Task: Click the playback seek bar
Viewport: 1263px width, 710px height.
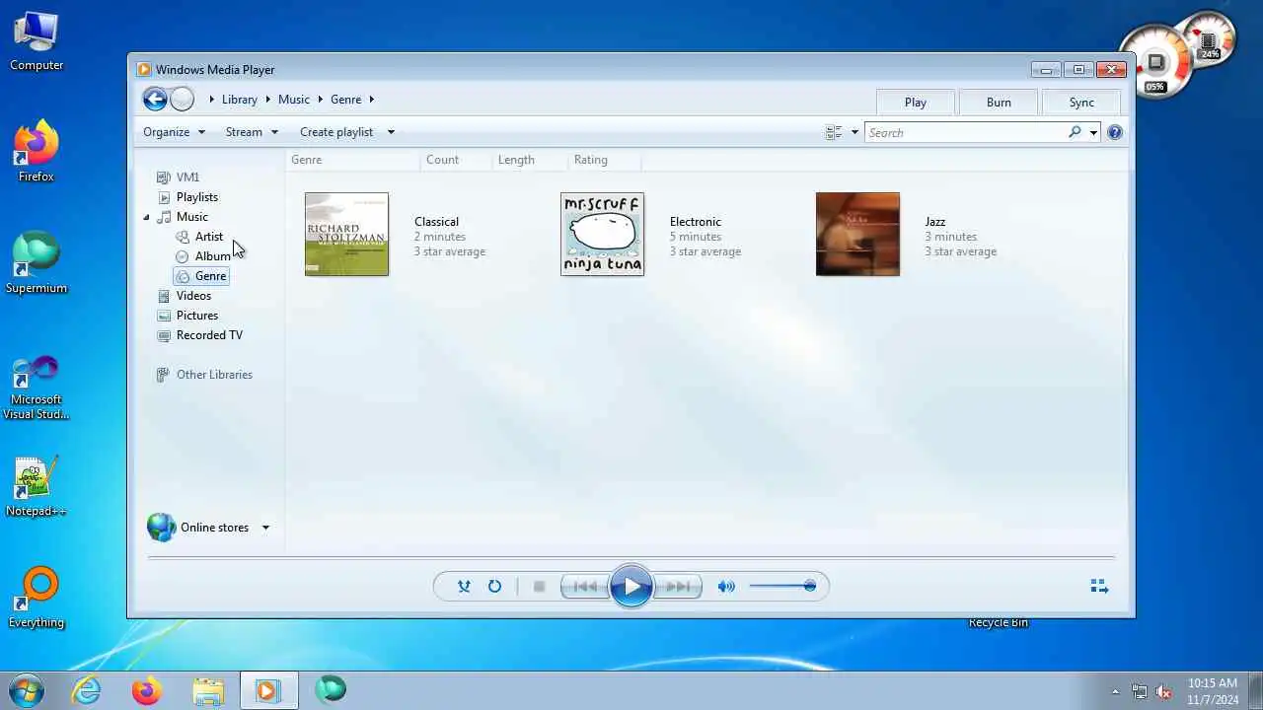Action: [x=631, y=557]
